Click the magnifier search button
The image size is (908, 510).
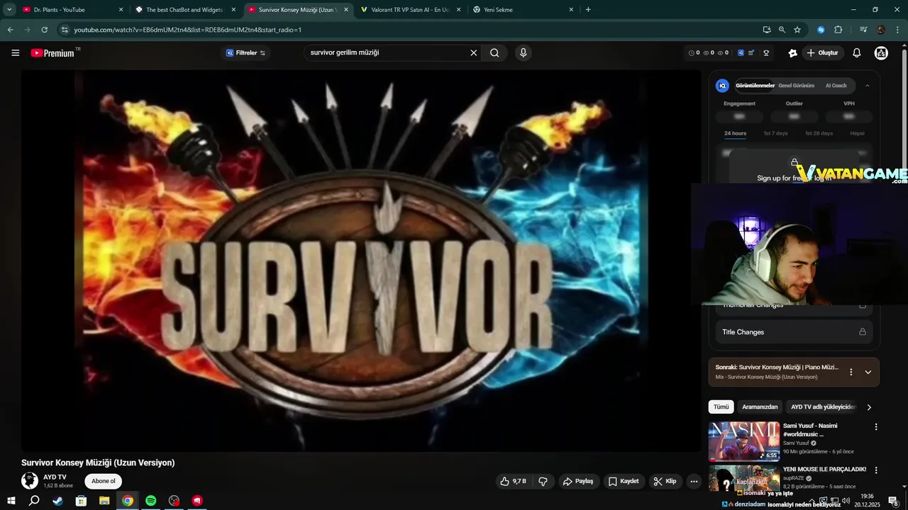pos(494,52)
